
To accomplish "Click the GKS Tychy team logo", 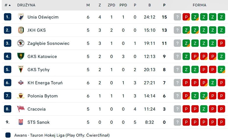I will click(21, 70).
